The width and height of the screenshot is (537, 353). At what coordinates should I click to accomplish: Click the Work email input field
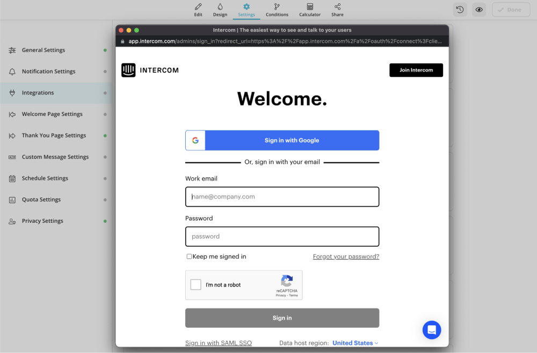click(282, 197)
